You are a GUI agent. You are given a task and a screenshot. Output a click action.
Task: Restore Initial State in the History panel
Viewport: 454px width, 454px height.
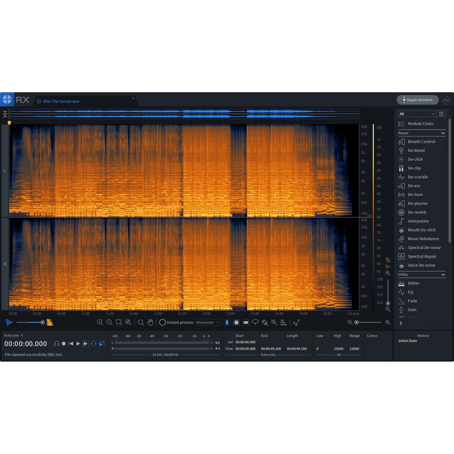408,340
